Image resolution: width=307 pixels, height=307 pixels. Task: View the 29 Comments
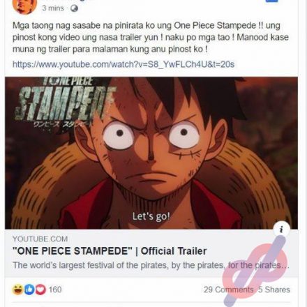(229, 290)
